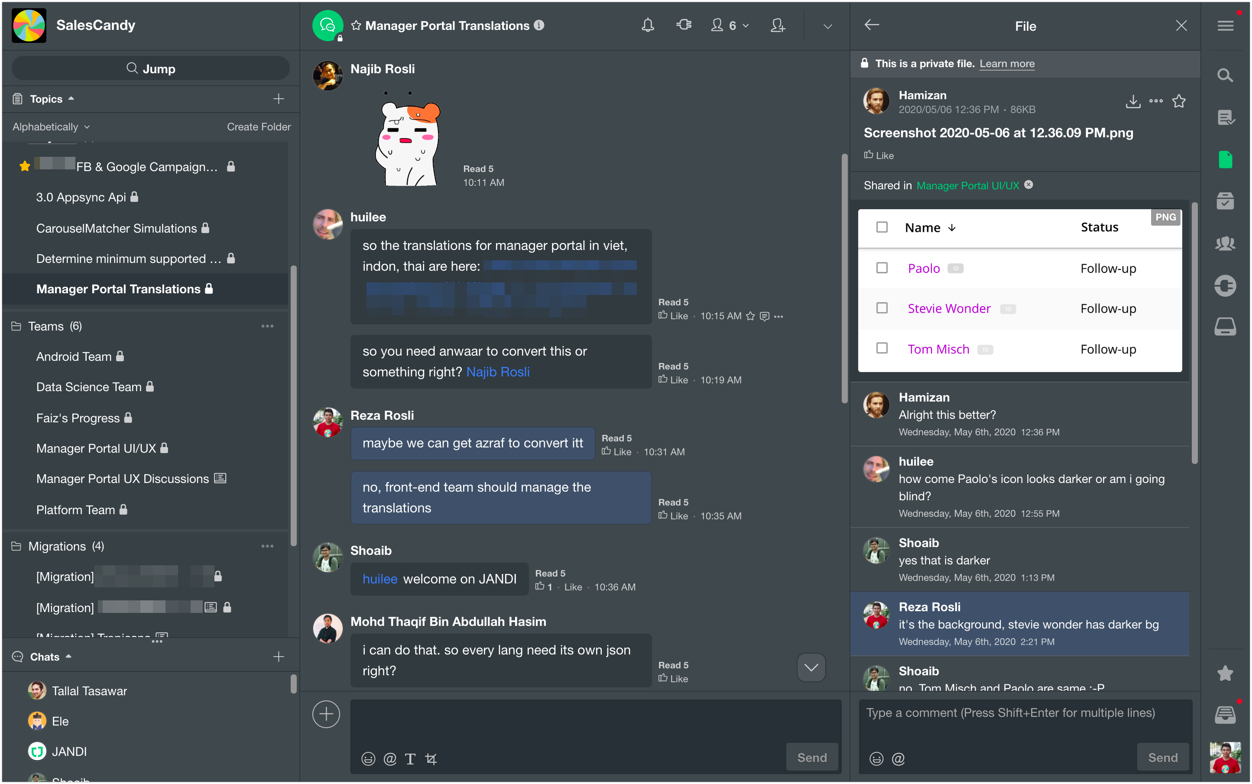Star the shared file in File panel
Screen dimensions: 1252x784
coord(1178,101)
